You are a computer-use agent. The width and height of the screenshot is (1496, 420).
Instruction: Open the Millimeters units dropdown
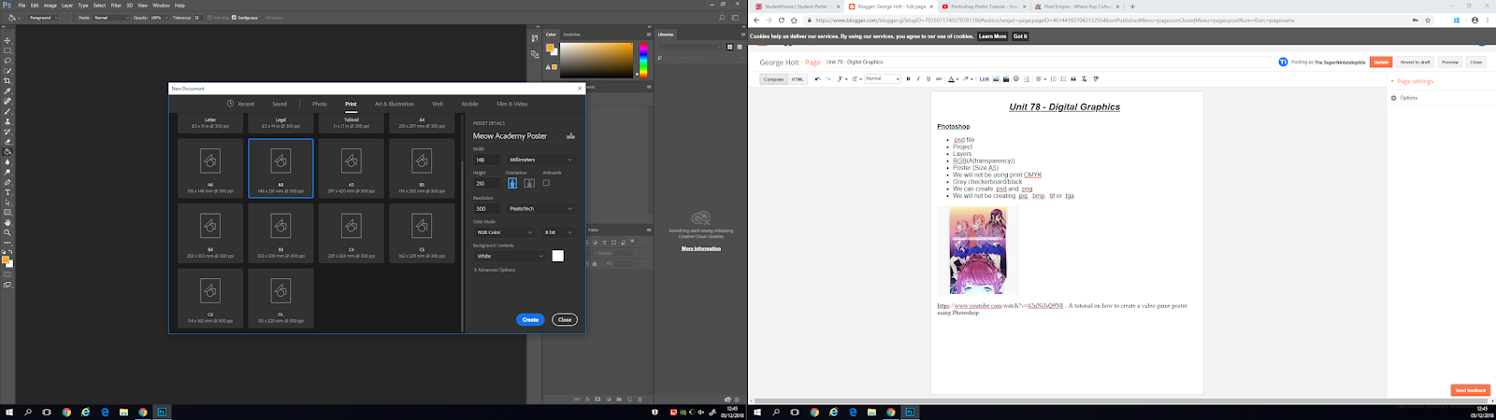541,160
